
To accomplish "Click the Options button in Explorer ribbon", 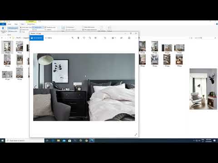I will (109, 29).
